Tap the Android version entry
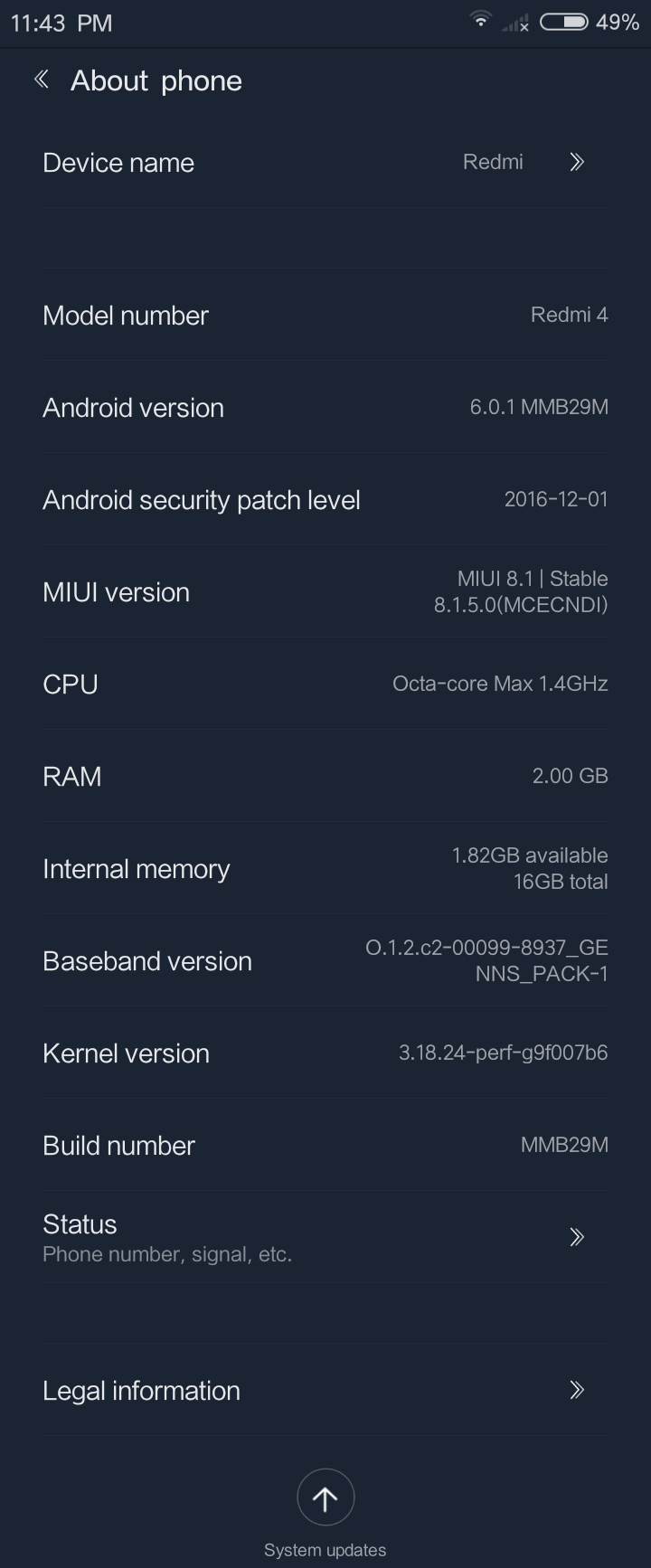 325,408
